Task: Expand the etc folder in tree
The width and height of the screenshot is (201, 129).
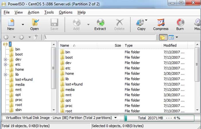Action: (5, 64)
